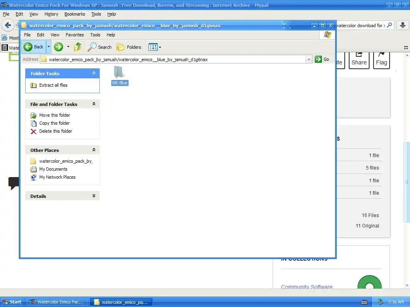Open the Back history dropdown arrow
The image size is (410, 307).
48,47
